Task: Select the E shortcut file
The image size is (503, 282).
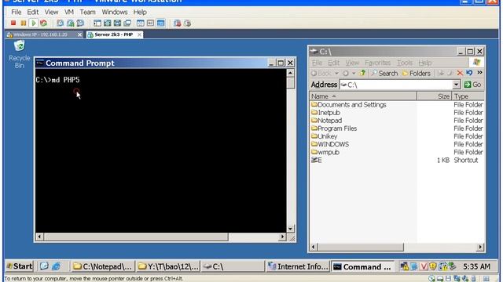Action: 317,160
